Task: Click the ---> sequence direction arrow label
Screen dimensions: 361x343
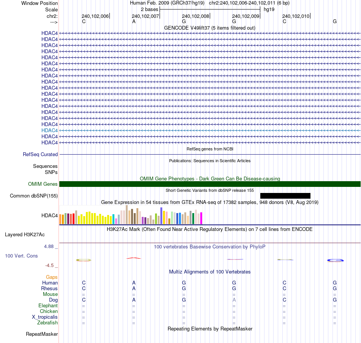Action: click(x=54, y=22)
